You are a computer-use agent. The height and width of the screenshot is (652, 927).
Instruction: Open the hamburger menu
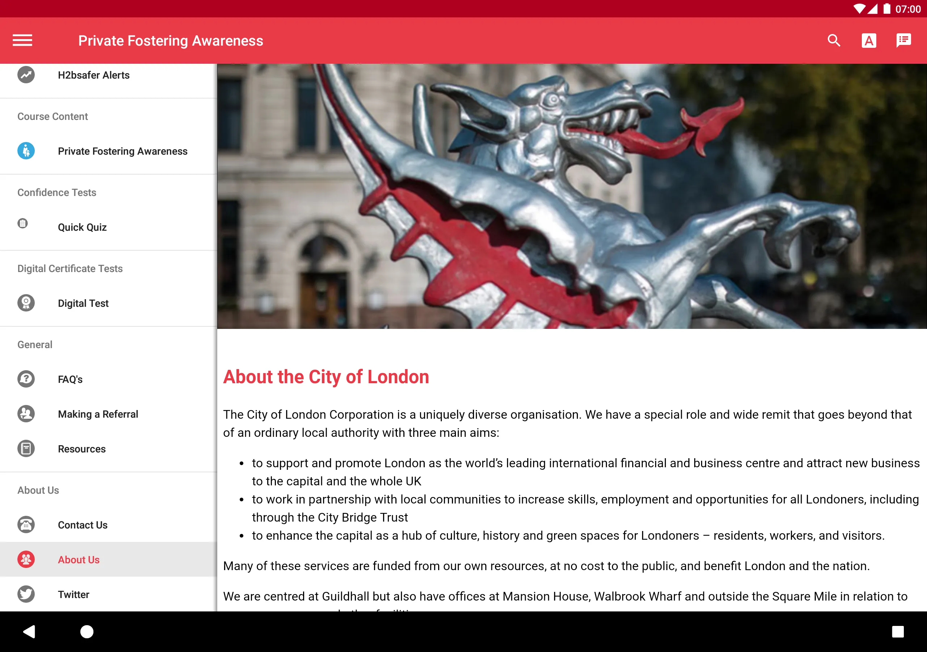(x=22, y=40)
